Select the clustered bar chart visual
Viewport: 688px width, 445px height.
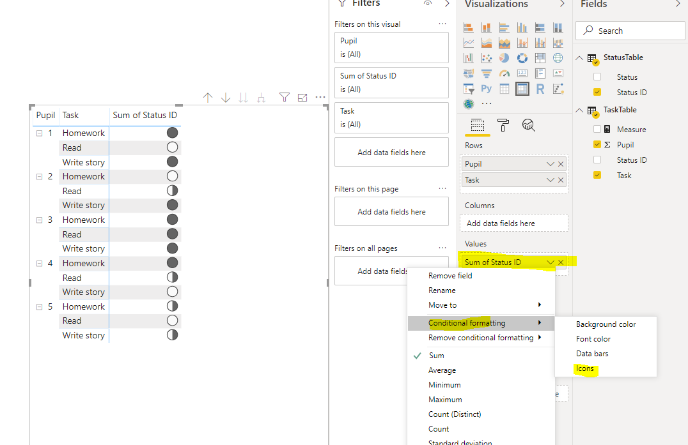click(504, 28)
